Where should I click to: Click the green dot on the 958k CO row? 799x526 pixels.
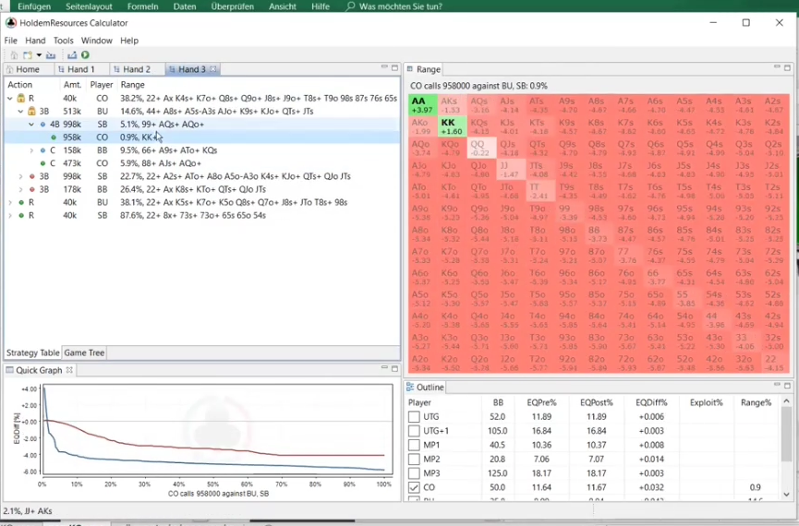[54, 137]
